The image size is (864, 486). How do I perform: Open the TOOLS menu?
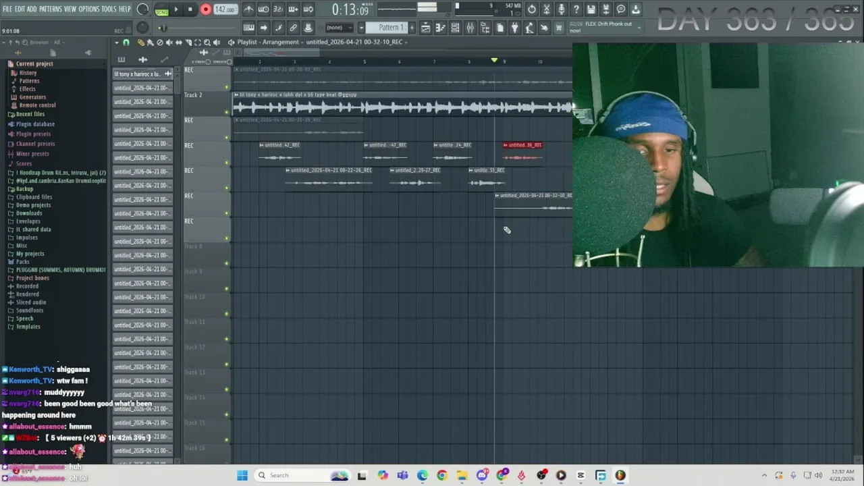pos(109,9)
